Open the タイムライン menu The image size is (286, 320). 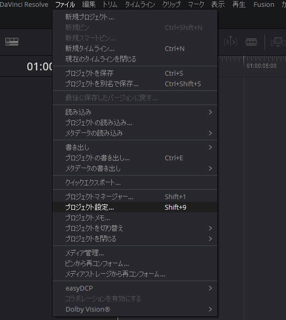[x=140, y=4]
